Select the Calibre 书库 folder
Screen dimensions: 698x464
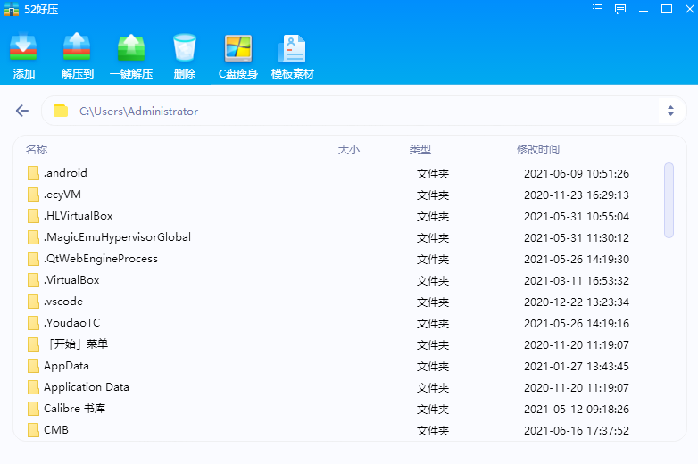point(74,409)
